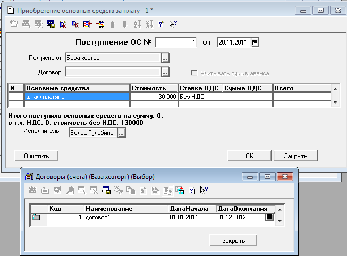
Task: Open selection for 'Исполнитель' field
Action: pos(121,133)
